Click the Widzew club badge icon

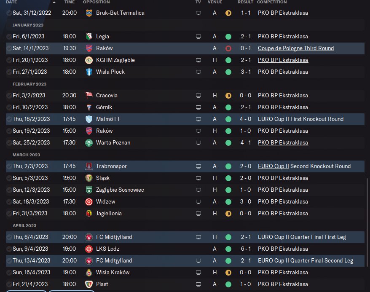88,202
